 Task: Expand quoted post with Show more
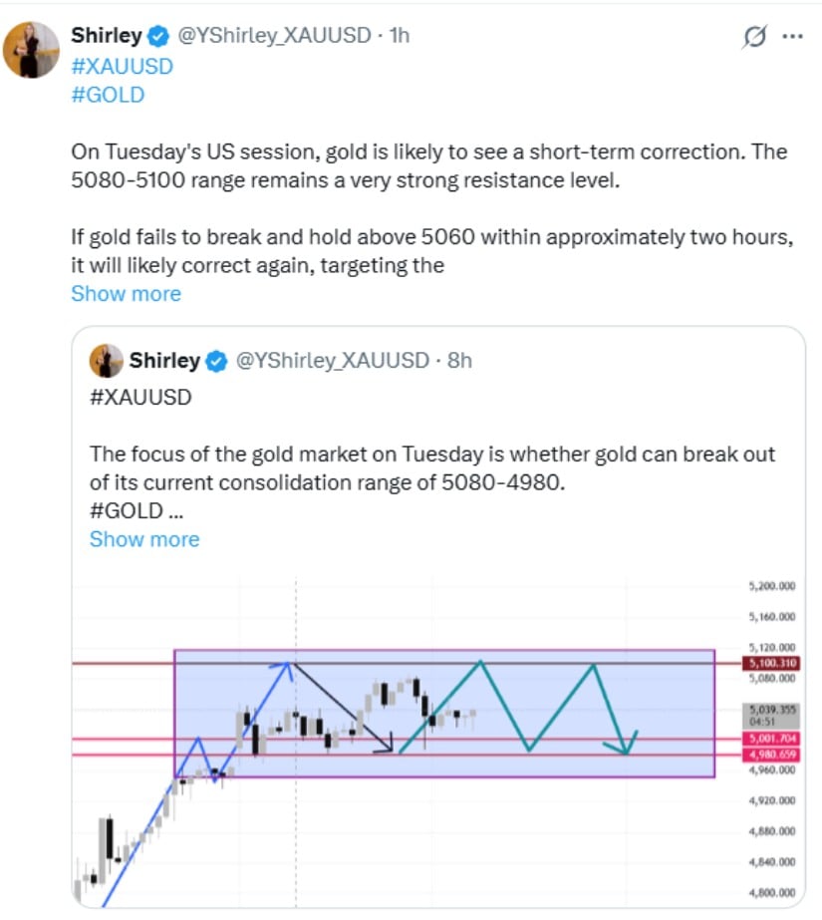[x=144, y=539]
